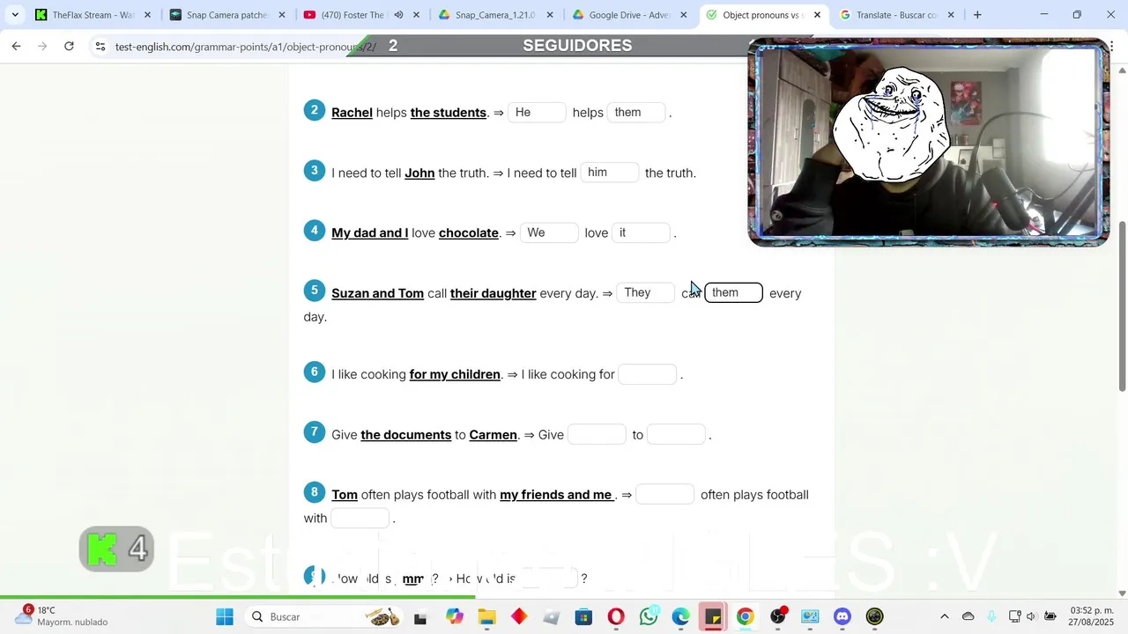Reload the test-english page
The width and height of the screenshot is (1128, 634).
pos(69,46)
